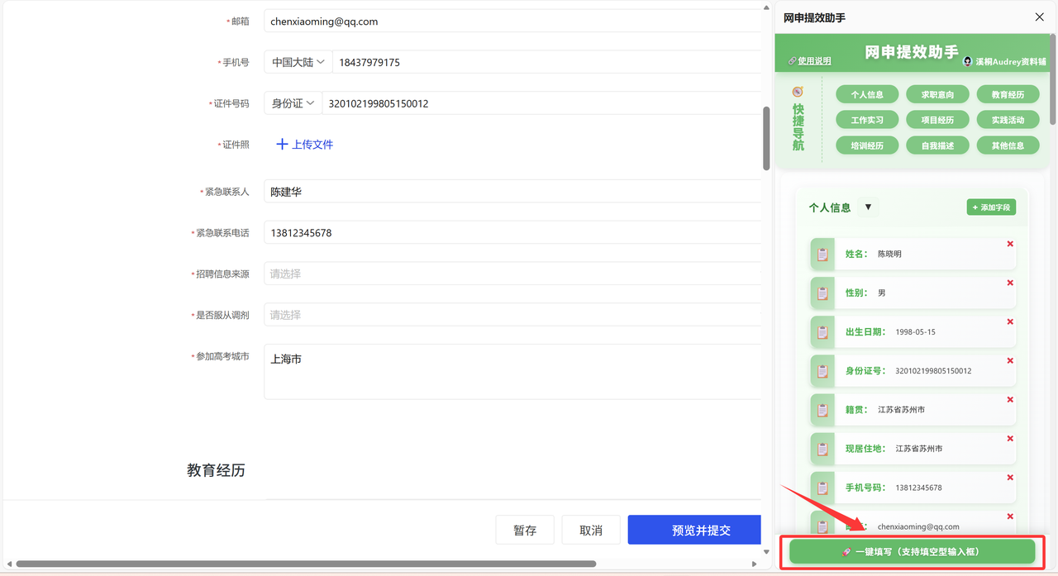点击身份证号字段的剪贴板图标
The height and width of the screenshot is (576, 1058).
click(822, 370)
